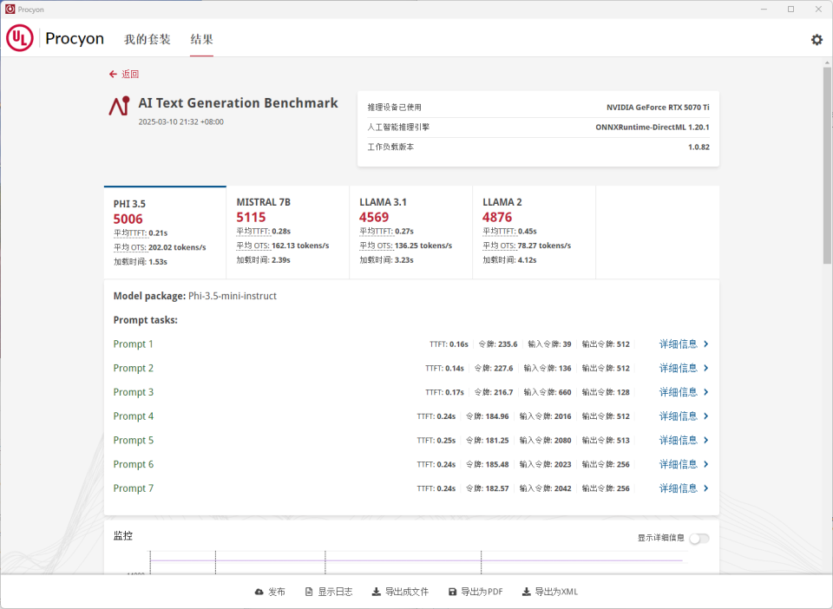Click the Prompt 2 row label
This screenshot has width=833, height=609.
coord(134,368)
